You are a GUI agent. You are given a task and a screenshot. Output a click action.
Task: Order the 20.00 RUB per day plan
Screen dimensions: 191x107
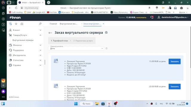point(175,86)
